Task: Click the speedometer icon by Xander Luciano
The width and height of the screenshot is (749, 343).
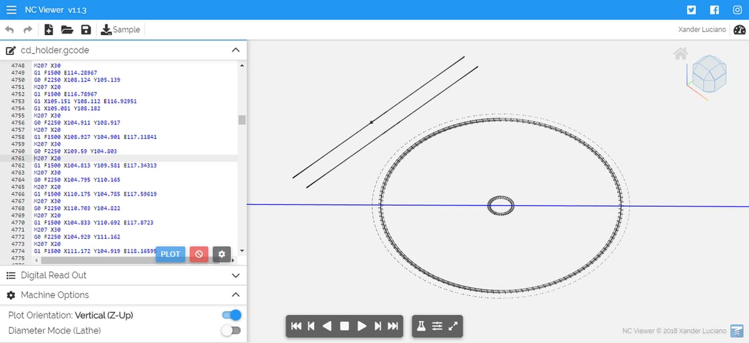Action: point(740,30)
